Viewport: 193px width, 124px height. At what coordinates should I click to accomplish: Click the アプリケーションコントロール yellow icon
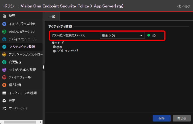tap(4, 54)
